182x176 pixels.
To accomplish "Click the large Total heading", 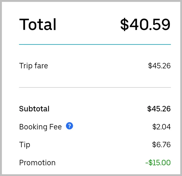I will [38, 24].
